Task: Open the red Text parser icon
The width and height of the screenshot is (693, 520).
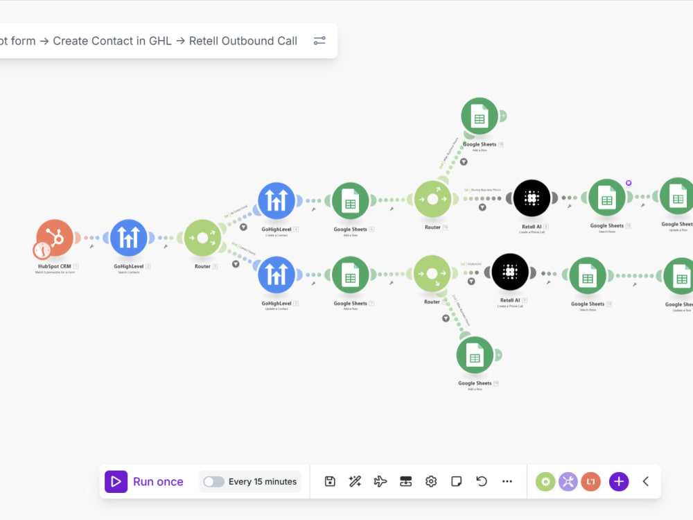Action: click(591, 482)
